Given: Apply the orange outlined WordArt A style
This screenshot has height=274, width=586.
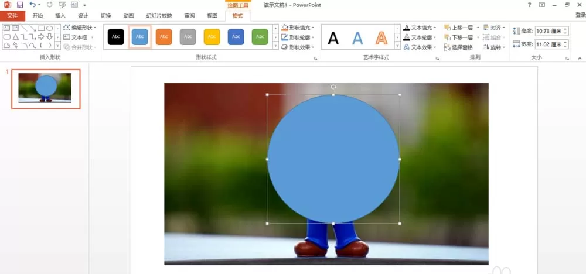Looking at the screenshot, I should pyautogui.click(x=381, y=37).
